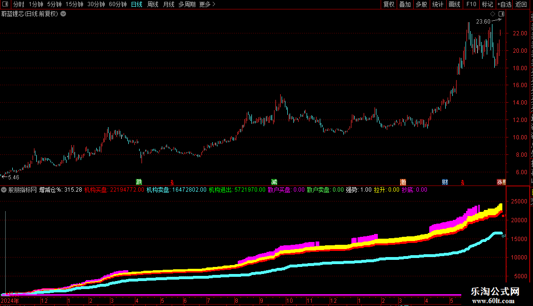Viewport: 533px width, 306px height.
Task: Open the 多股 multi-stock view
Action: (x=421, y=4)
